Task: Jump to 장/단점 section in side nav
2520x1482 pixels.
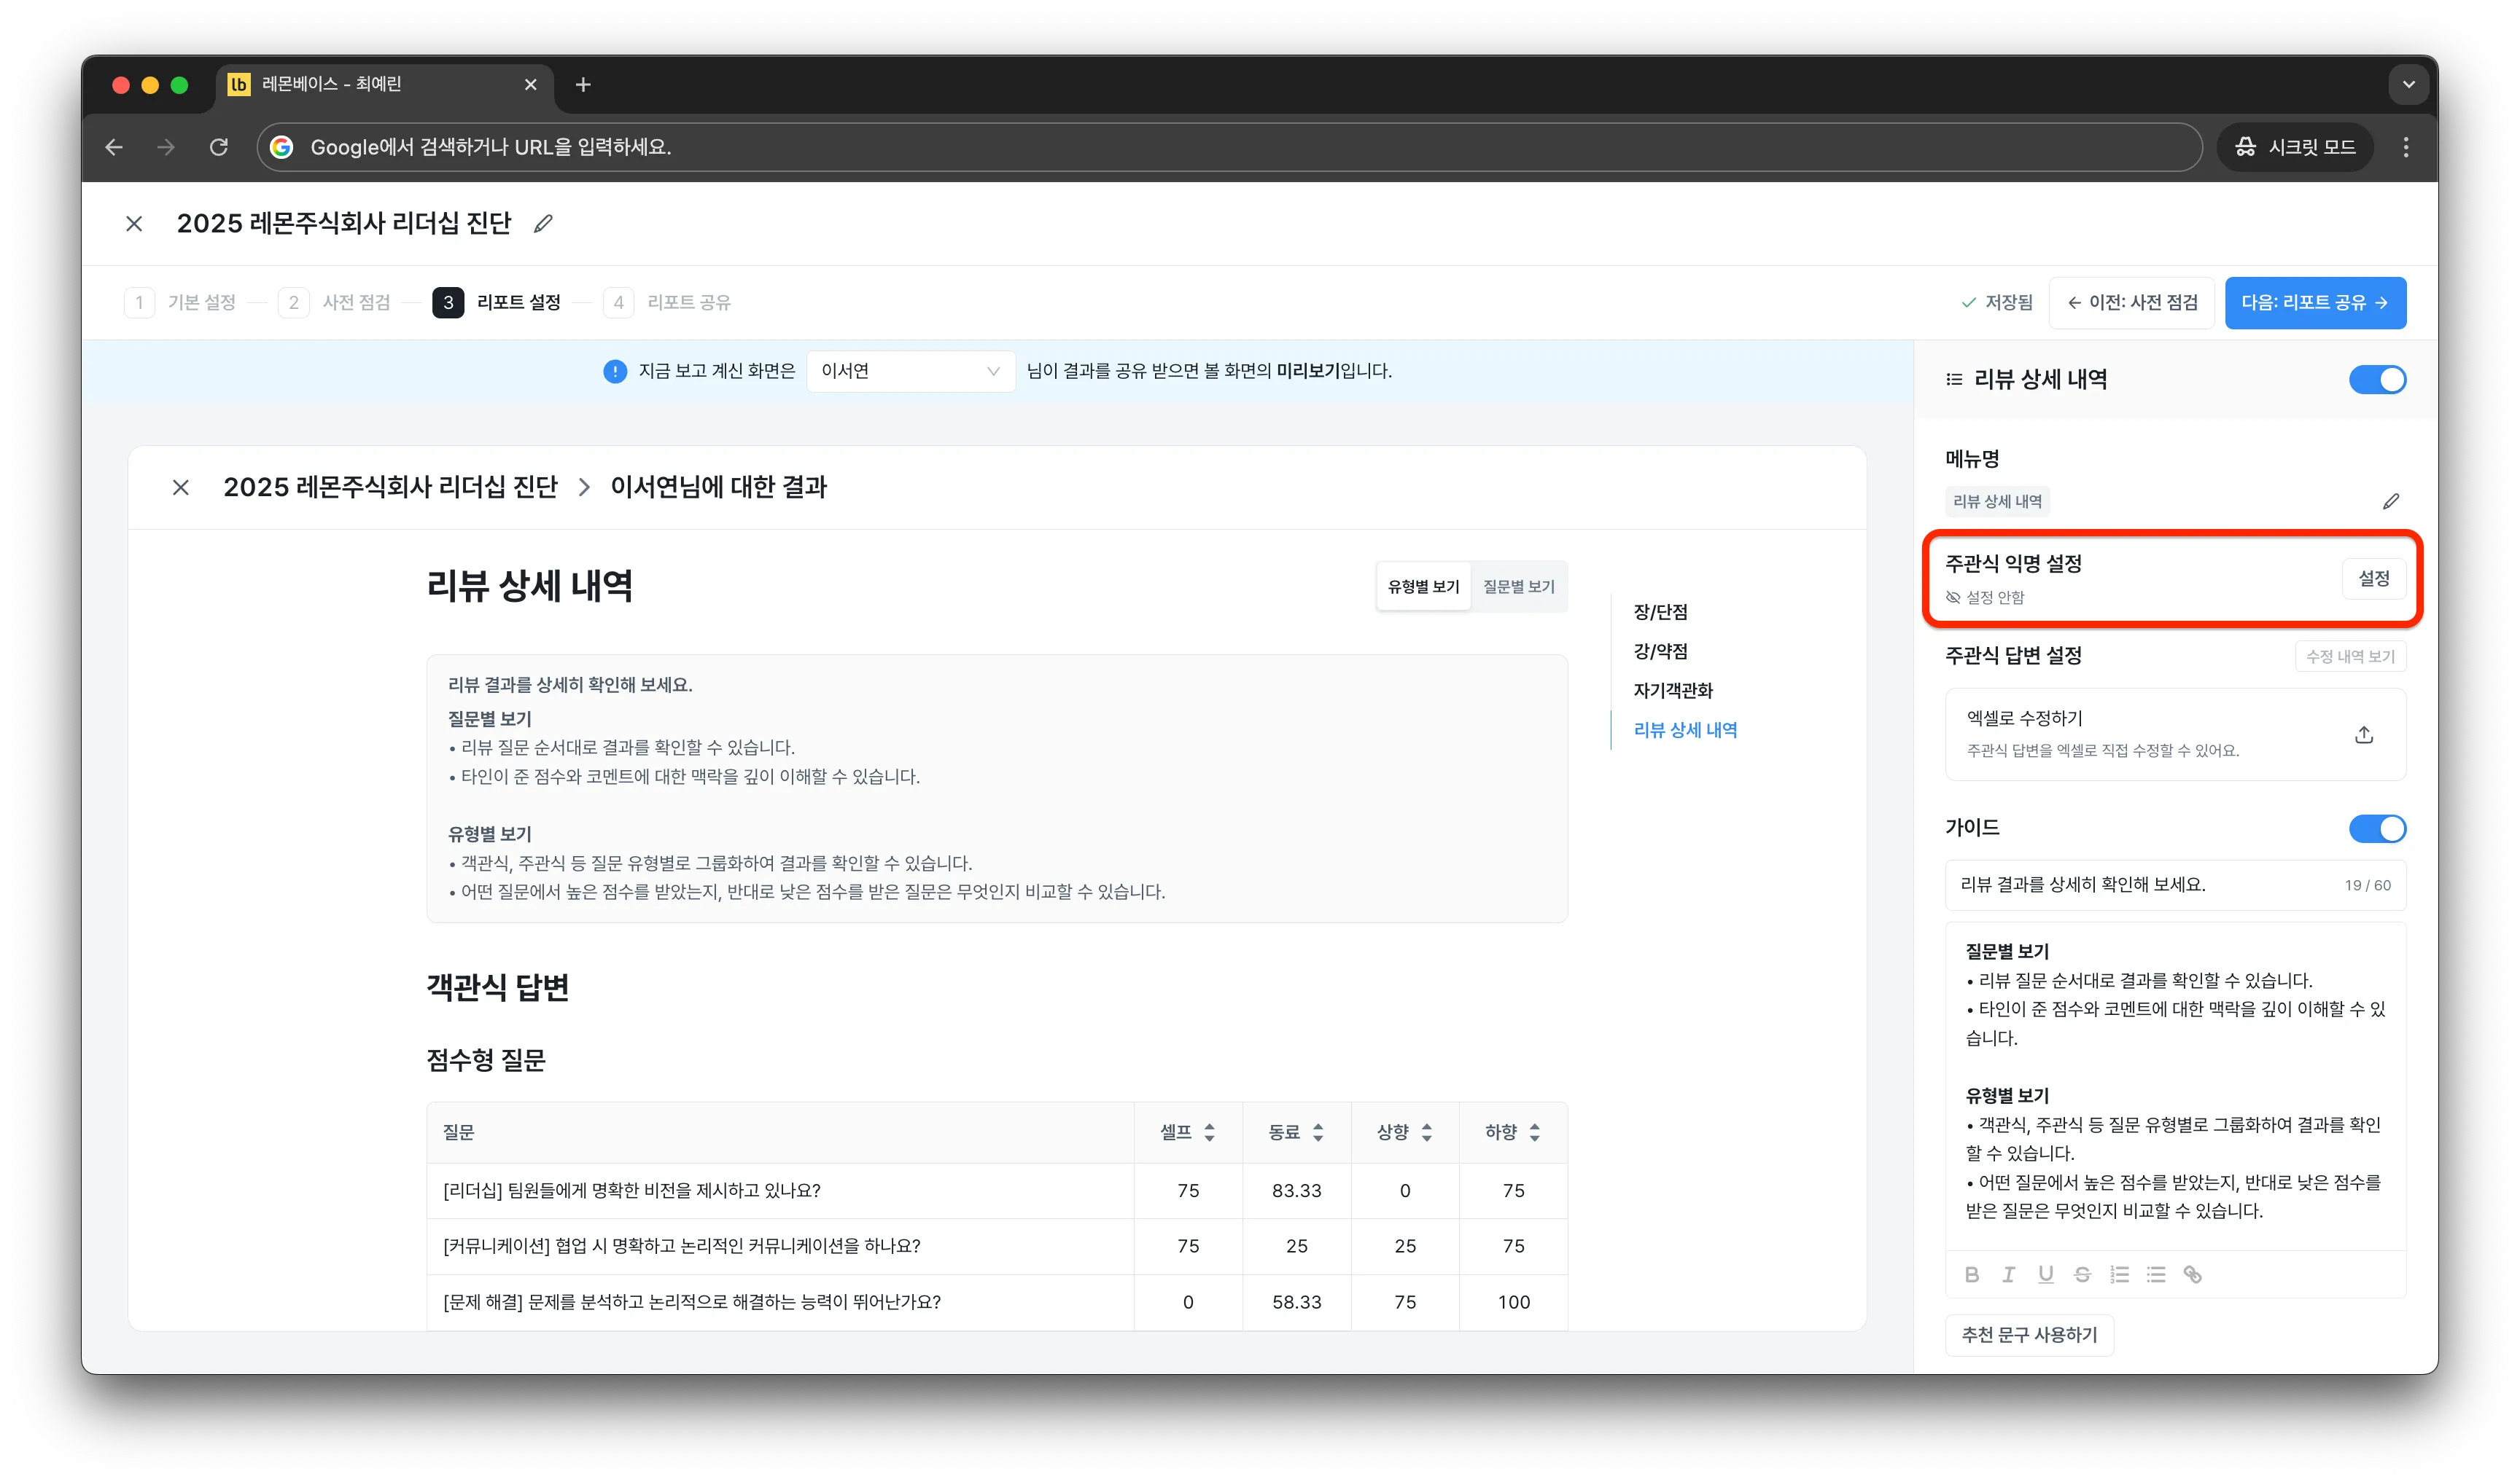Action: click(1660, 613)
